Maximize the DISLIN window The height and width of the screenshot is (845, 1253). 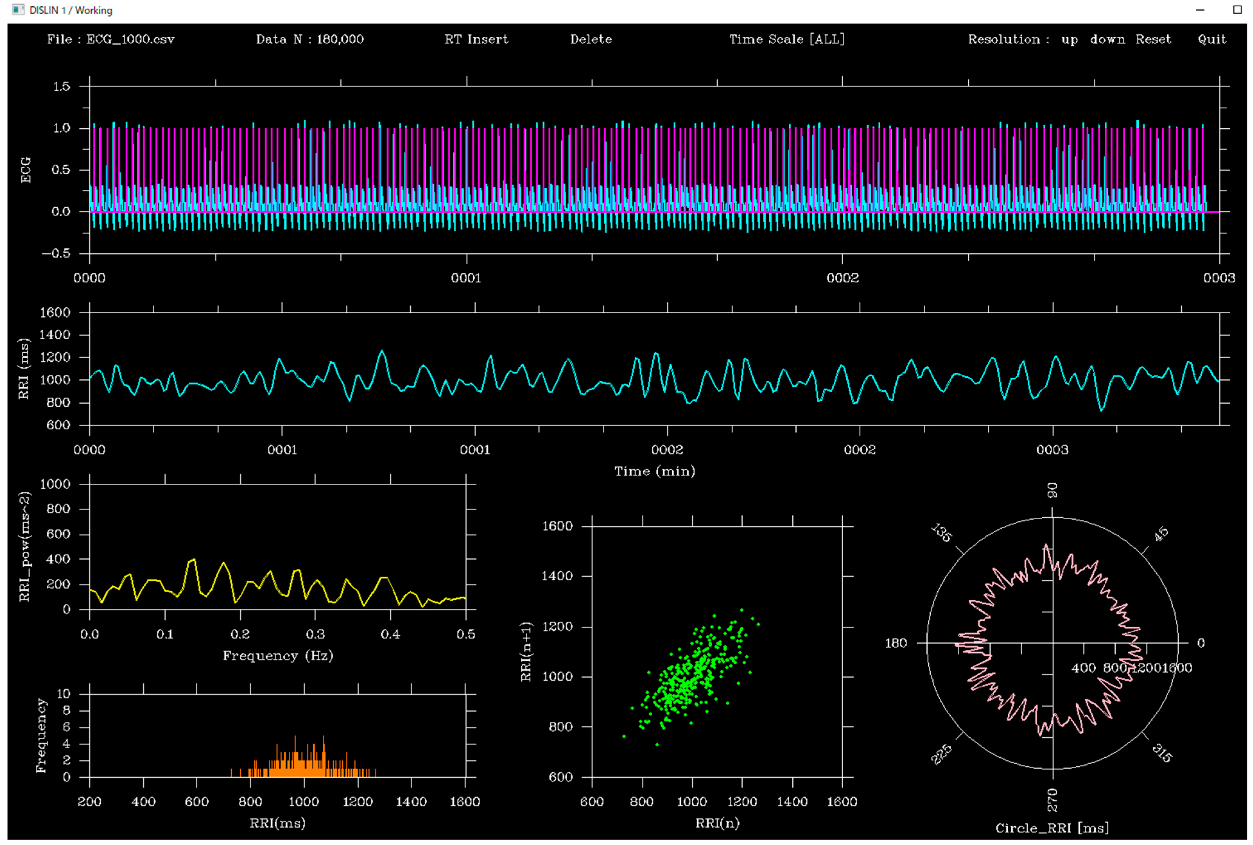click(x=1237, y=10)
